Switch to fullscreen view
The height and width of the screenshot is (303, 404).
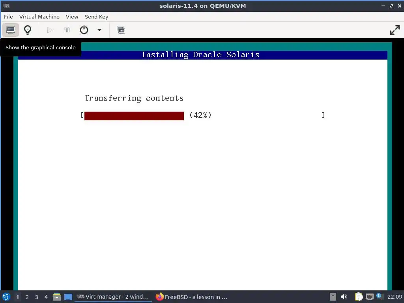[395, 30]
